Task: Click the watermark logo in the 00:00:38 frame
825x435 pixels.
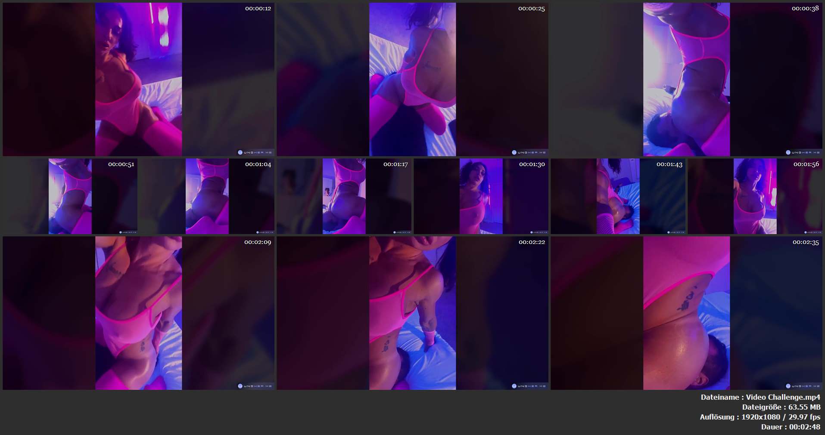Action: tap(803, 152)
